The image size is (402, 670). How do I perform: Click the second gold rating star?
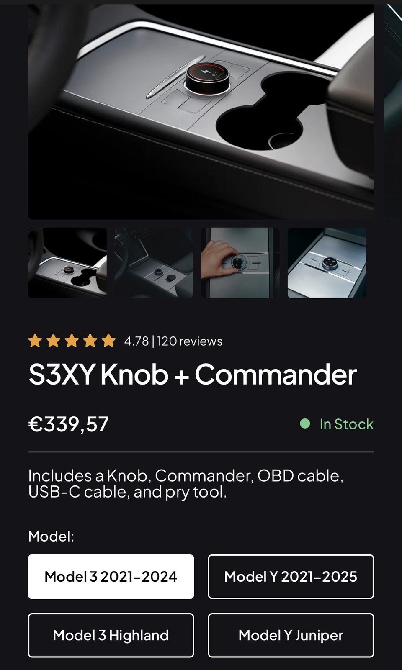(53, 341)
